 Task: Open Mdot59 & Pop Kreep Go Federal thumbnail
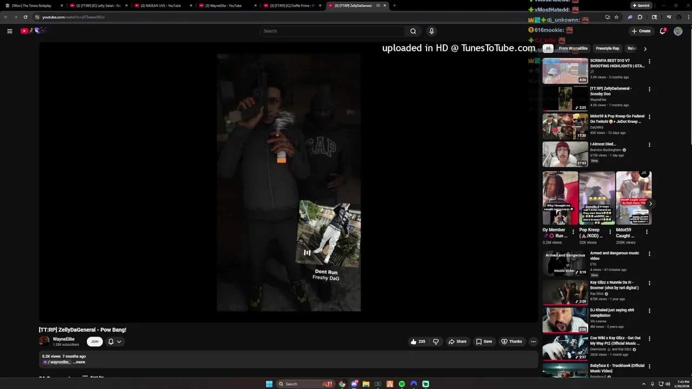click(565, 126)
